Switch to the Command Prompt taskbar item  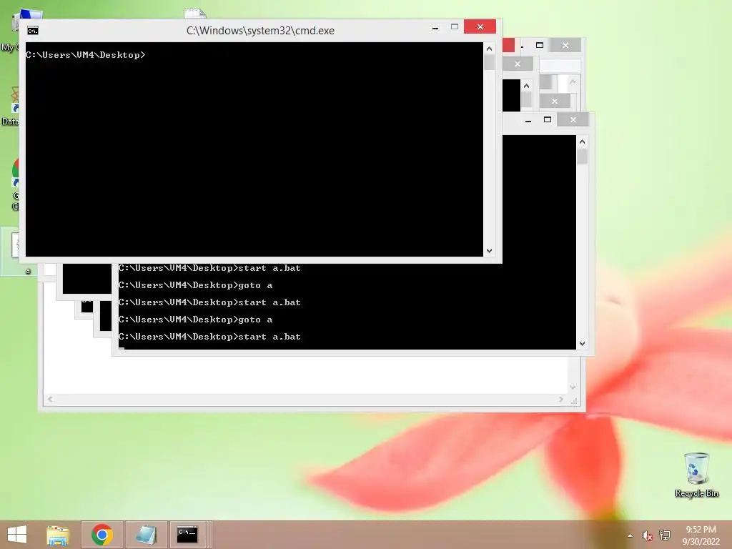tap(187, 535)
